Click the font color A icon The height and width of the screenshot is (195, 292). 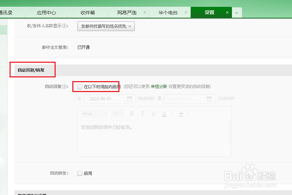tap(164, 114)
